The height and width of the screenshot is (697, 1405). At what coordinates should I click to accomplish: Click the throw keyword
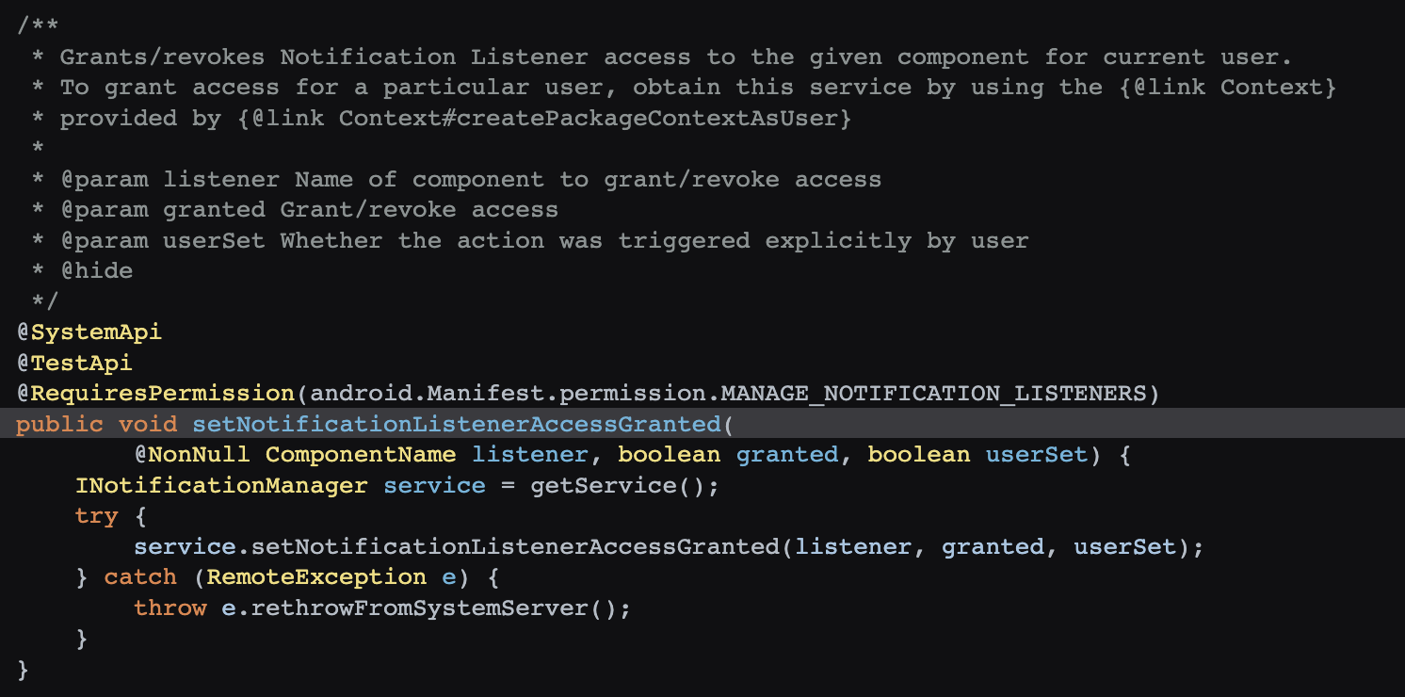(x=170, y=608)
